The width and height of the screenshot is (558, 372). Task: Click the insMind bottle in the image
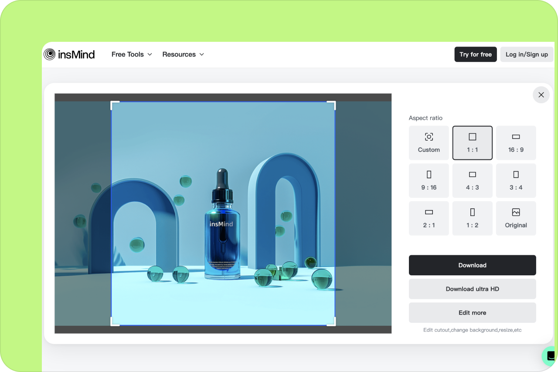(222, 224)
